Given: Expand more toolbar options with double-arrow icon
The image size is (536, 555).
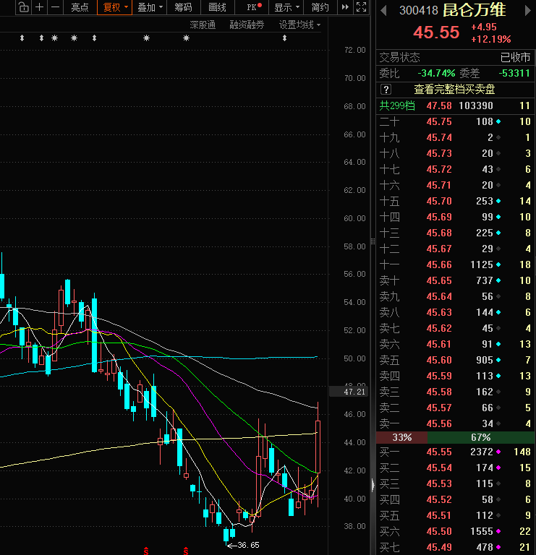Looking at the screenshot, I should click(x=345, y=7).
